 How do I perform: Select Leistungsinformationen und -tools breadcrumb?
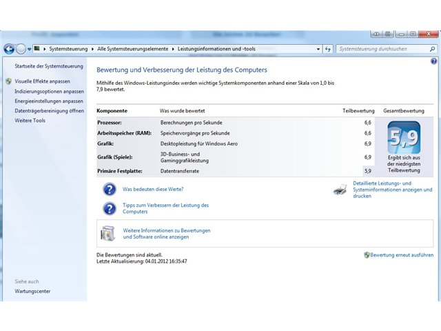point(216,49)
